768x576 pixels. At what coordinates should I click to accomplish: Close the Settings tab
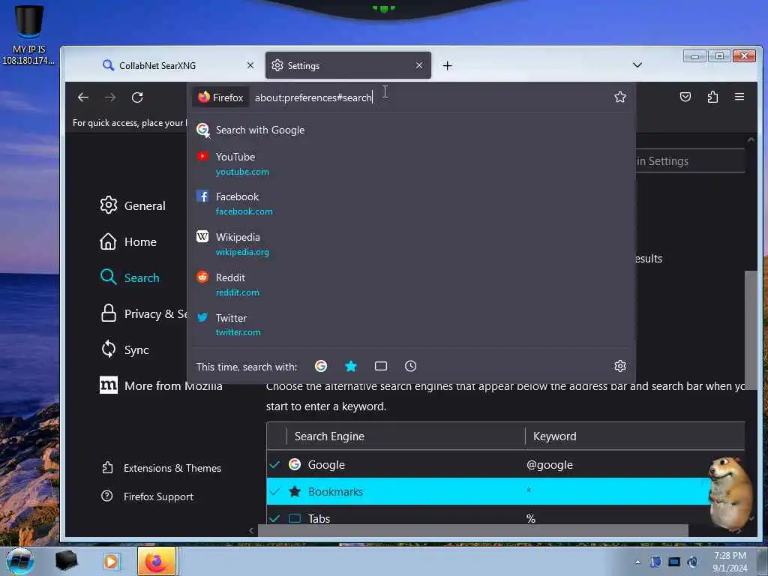click(x=419, y=65)
